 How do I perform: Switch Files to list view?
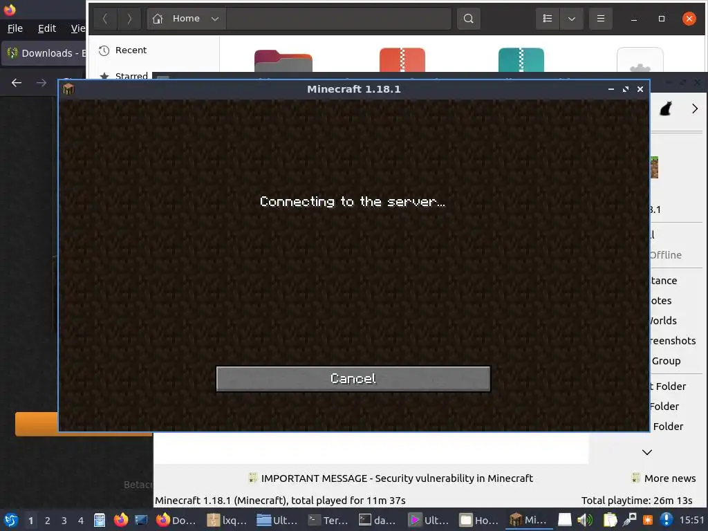coord(548,19)
